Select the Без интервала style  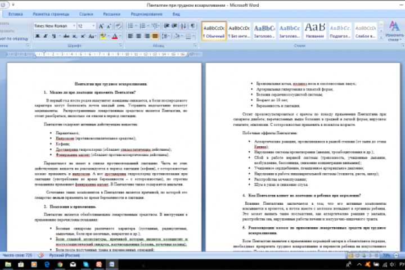pos(239,31)
